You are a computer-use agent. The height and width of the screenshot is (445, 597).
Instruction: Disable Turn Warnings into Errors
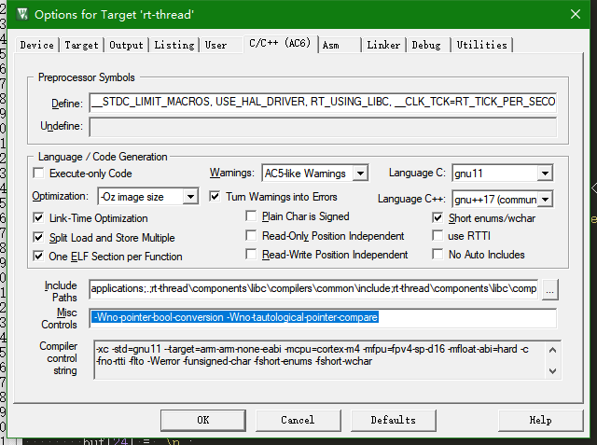click(215, 197)
